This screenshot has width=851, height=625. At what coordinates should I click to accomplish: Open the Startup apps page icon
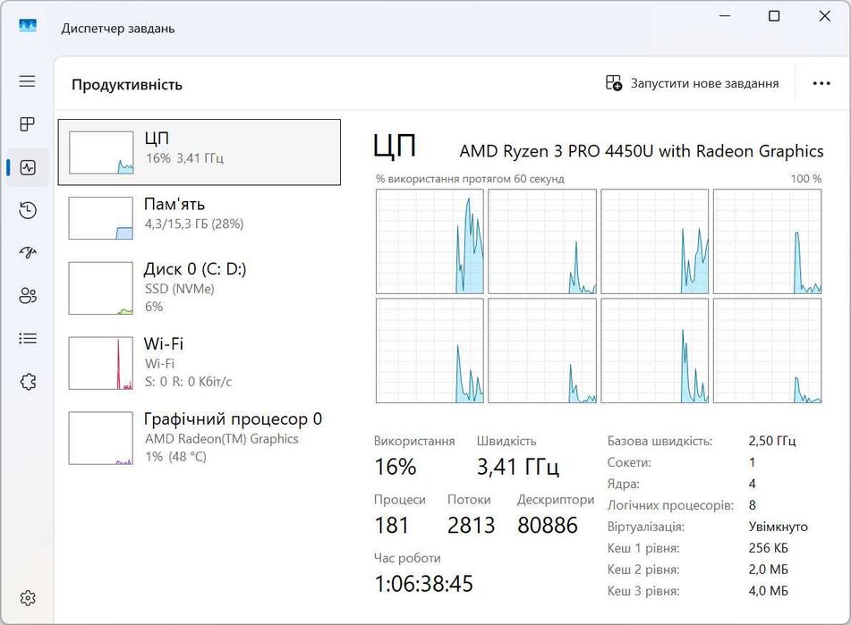pyautogui.click(x=28, y=253)
